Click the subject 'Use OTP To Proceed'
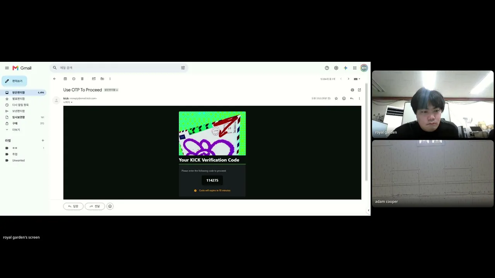495x278 pixels. [x=83, y=90]
